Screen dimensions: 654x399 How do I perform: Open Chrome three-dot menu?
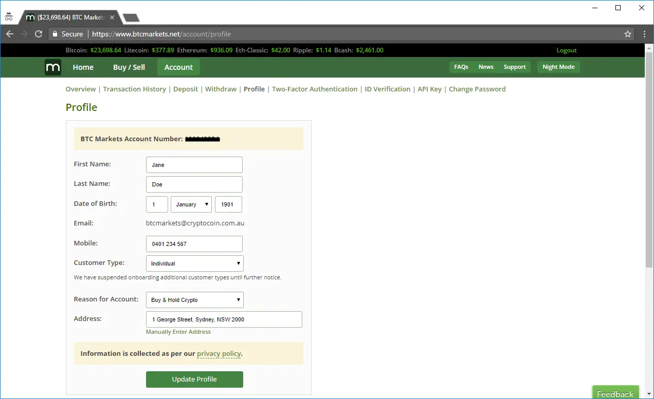[x=645, y=34]
